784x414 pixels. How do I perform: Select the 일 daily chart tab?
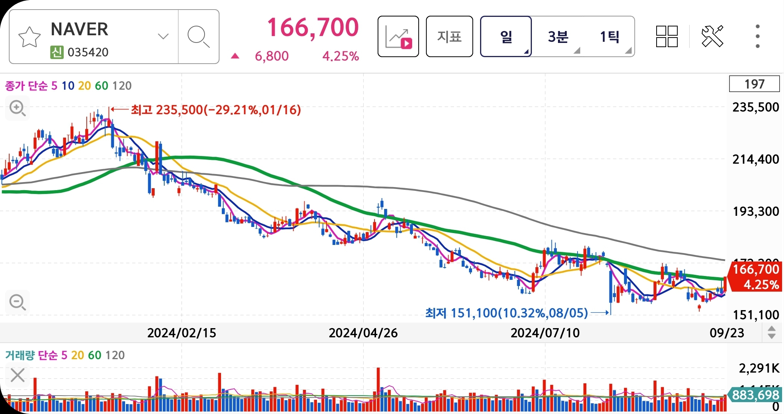point(506,36)
